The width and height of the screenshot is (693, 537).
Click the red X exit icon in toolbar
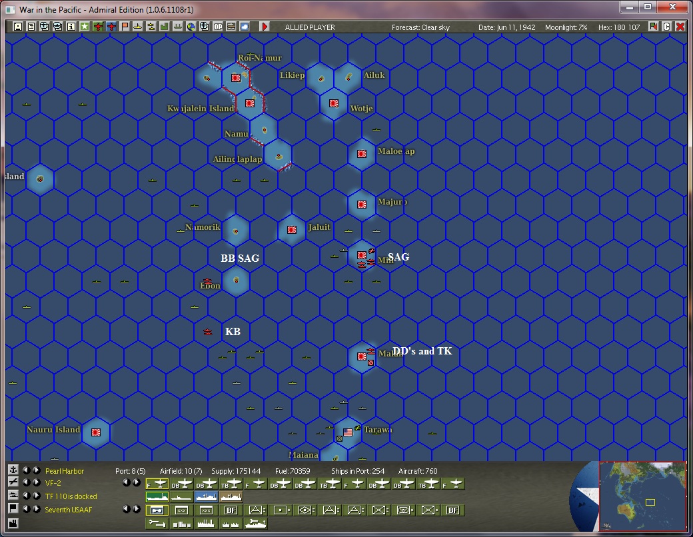tap(680, 27)
